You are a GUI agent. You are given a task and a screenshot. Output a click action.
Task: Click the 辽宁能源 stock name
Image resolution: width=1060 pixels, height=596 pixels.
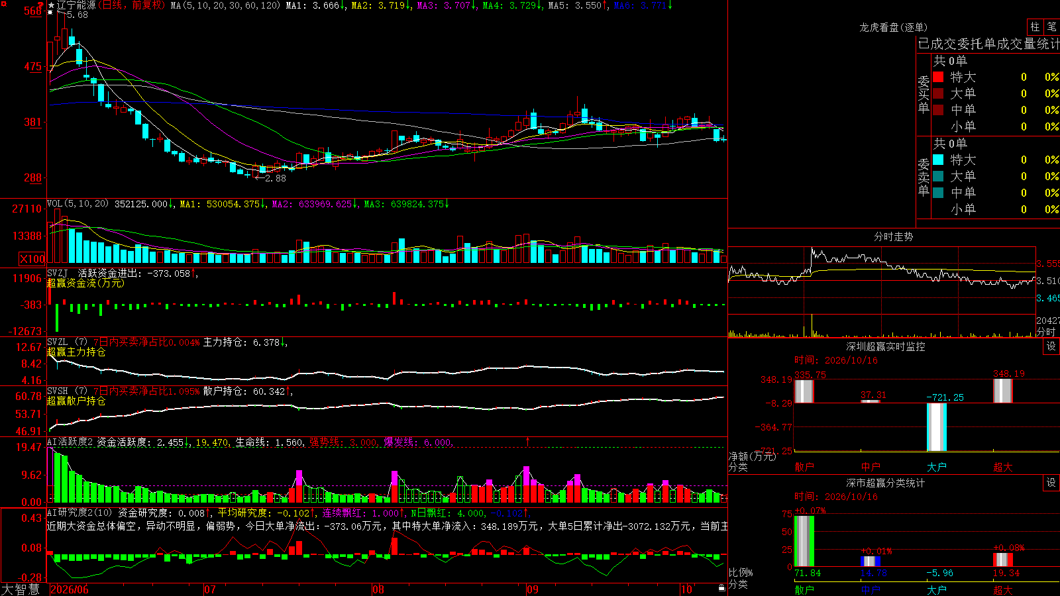pos(76,5)
